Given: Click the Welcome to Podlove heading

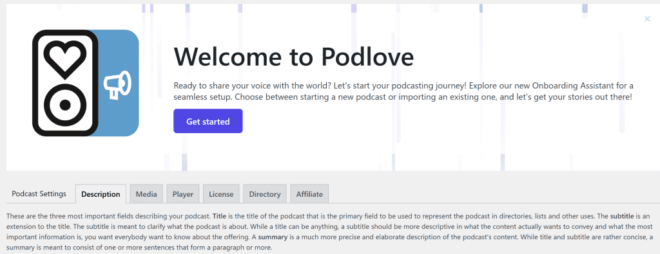Looking at the screenshot, I should coord(294,56).
